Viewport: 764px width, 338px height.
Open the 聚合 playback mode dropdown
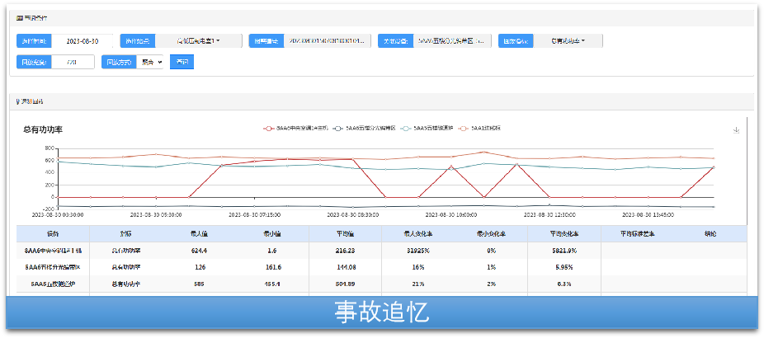[x=151, y=62]
